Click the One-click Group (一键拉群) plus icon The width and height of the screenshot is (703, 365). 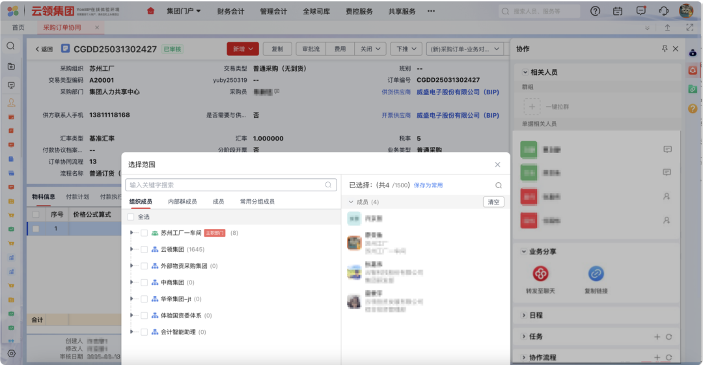click(x=532, y=106)
